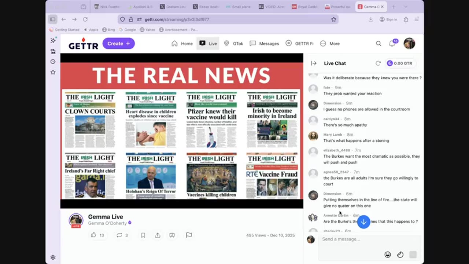Click the browser Sign in button
The height and width of the screenshot is (264, 469).
[x=389, y=19]
